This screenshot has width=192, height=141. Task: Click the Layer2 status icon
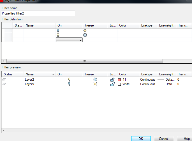click(x=4, y=80)
